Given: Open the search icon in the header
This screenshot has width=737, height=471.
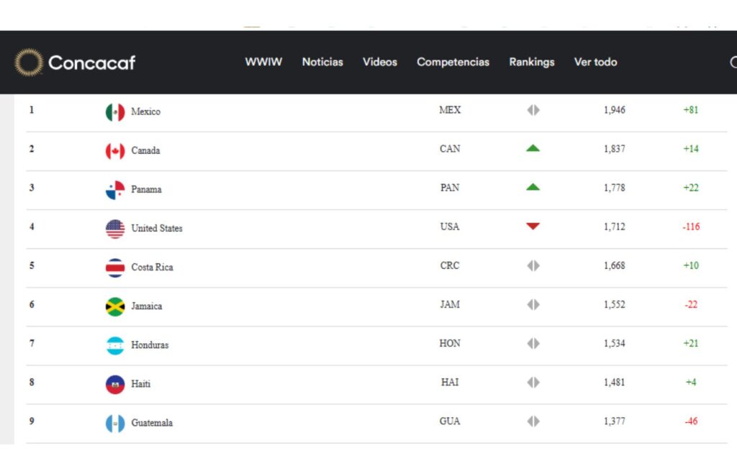Looking at the screenshot, I should (x=733, y=62).
